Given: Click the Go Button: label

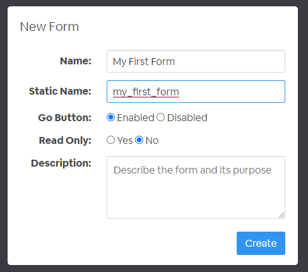Looking at the screenshot, I should (x=64, y=117).
